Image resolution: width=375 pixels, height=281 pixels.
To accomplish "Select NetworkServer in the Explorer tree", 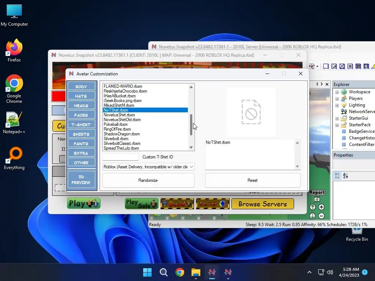I will point(361,112).
